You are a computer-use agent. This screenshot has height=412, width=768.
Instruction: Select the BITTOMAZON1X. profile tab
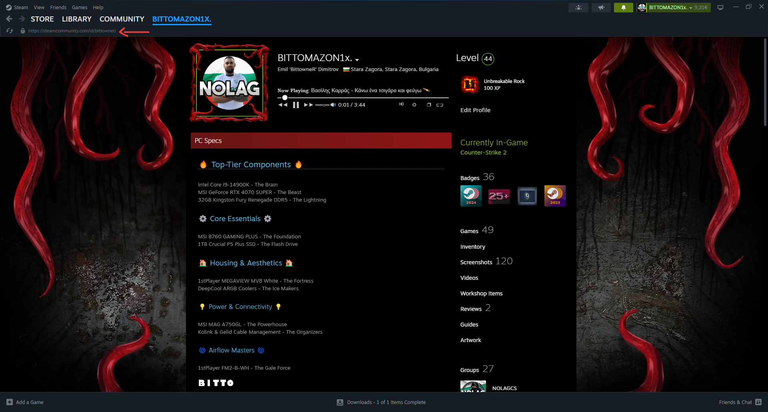click(182, 19)
